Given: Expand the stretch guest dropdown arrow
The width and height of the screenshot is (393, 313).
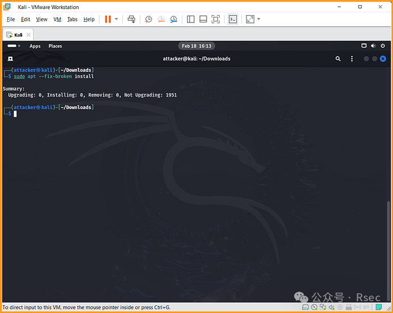Looking at the screenshot, I should pyautogui.click(x=259, y=19).
